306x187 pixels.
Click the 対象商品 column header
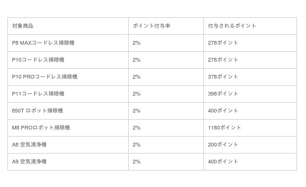[x=23, y=26]
